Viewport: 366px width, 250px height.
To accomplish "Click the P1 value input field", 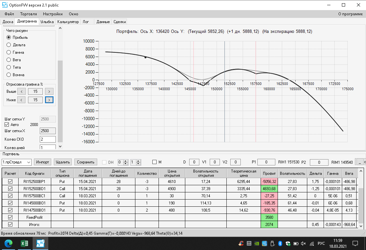I will tap(266, 162).
